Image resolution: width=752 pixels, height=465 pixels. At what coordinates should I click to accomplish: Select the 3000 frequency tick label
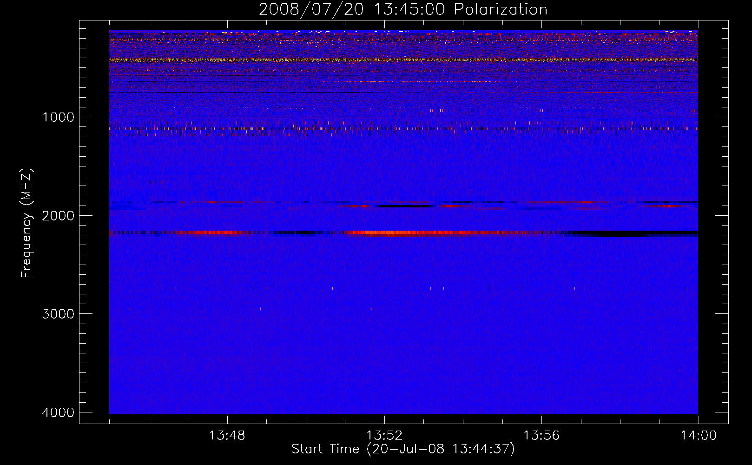(x=58, y=314)
